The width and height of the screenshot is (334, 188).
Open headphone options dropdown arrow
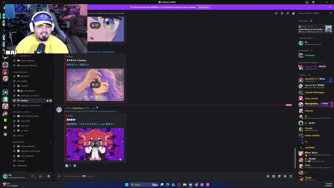(x=44, y=176)
